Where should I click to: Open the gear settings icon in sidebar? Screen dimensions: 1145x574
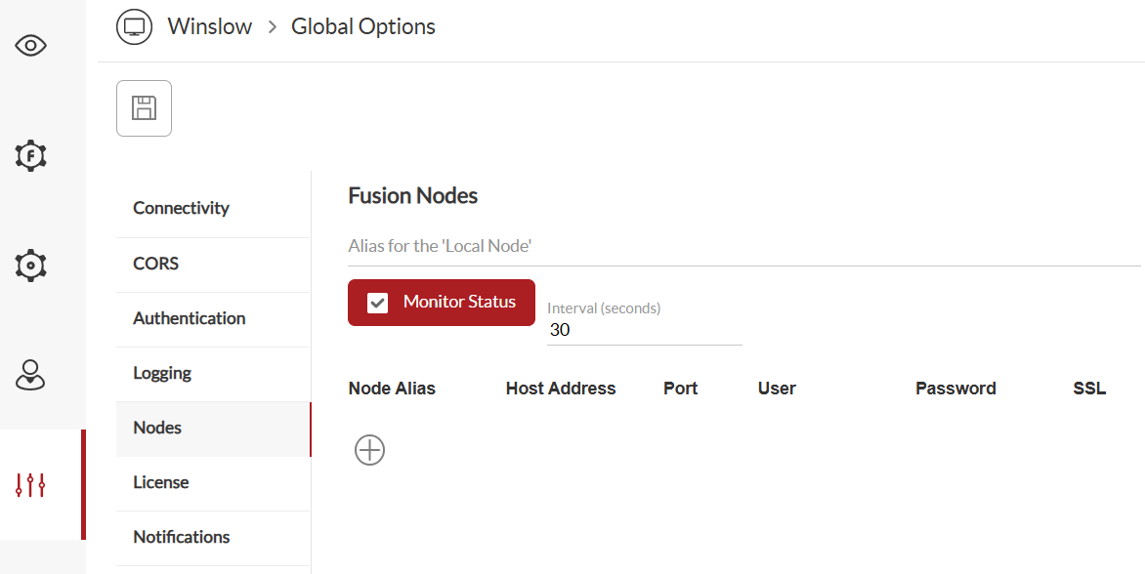click(x=30, y=266)
